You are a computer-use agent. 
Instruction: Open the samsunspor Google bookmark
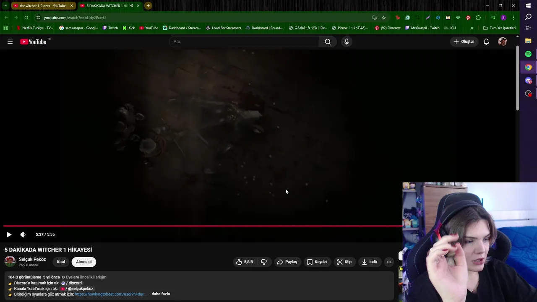(x=79, y=28)
